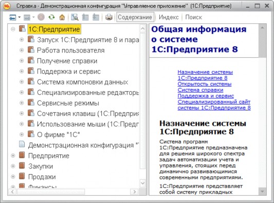Open Демонстрационная конфигурация topic
Screen dimensions: 274x203
coord(83,145)
